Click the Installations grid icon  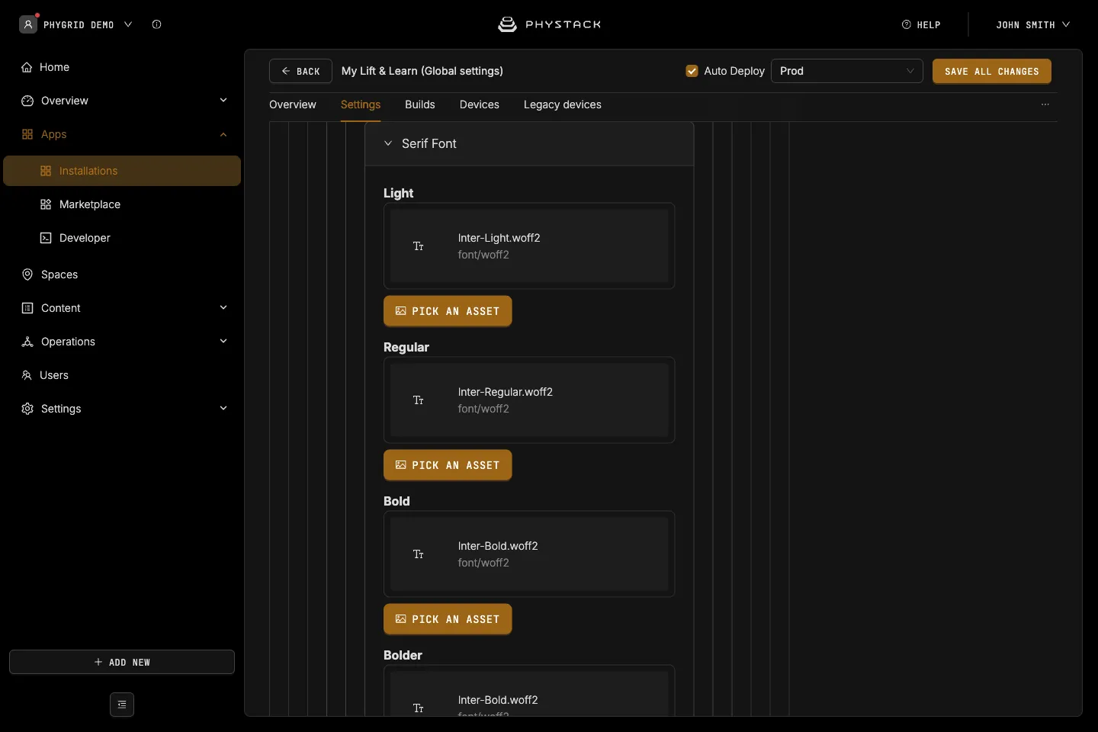tap(46, 171)
